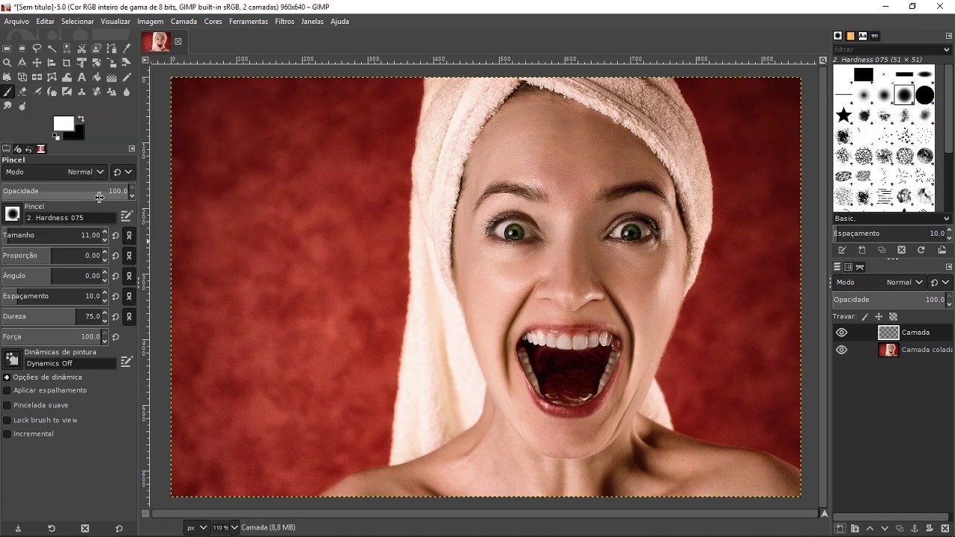955x537 pixels.
Task: Select the Smudge tool
Action: 7,106
